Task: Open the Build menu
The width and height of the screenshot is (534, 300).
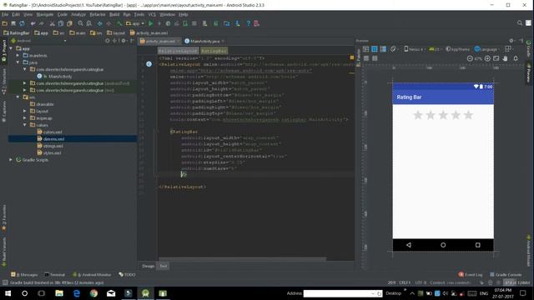Action: click(x=114, y=15)
